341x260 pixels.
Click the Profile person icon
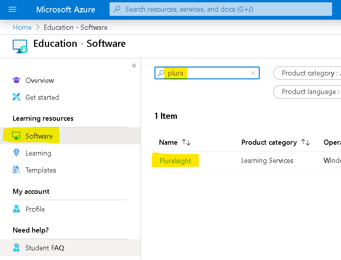click(x=16, y=209)
